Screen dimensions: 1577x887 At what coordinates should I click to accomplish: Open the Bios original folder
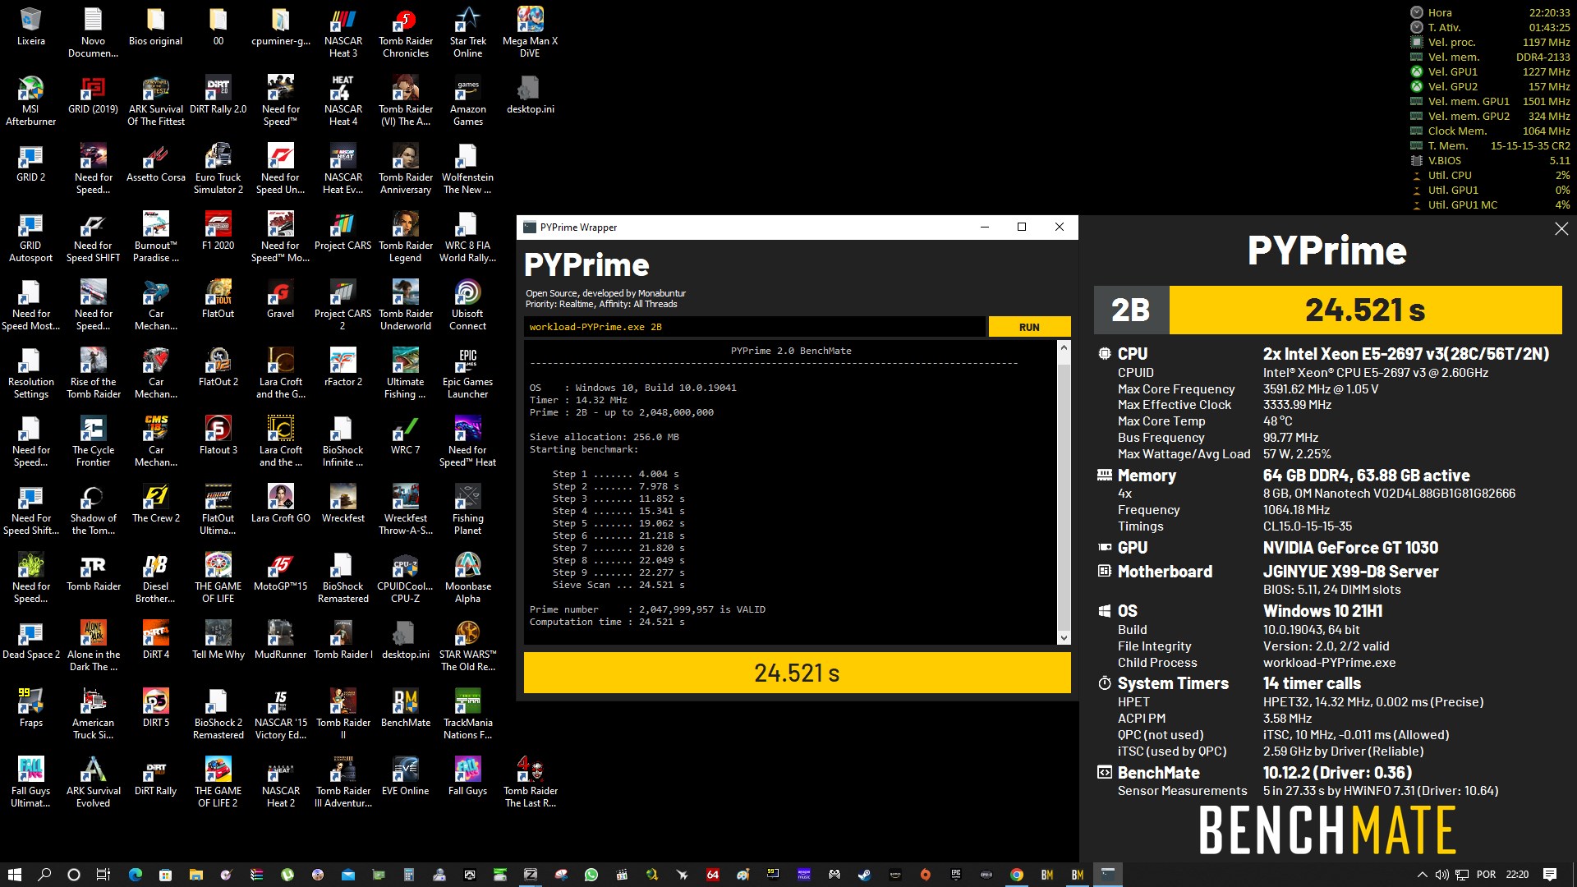155,26
